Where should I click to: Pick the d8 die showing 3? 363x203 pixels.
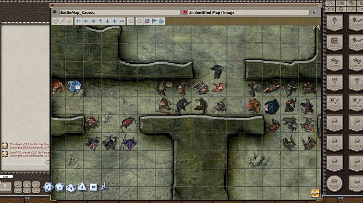tap(82, 187)
